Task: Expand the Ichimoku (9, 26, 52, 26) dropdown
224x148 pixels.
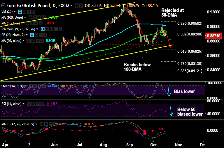Action: coord(37,29)
